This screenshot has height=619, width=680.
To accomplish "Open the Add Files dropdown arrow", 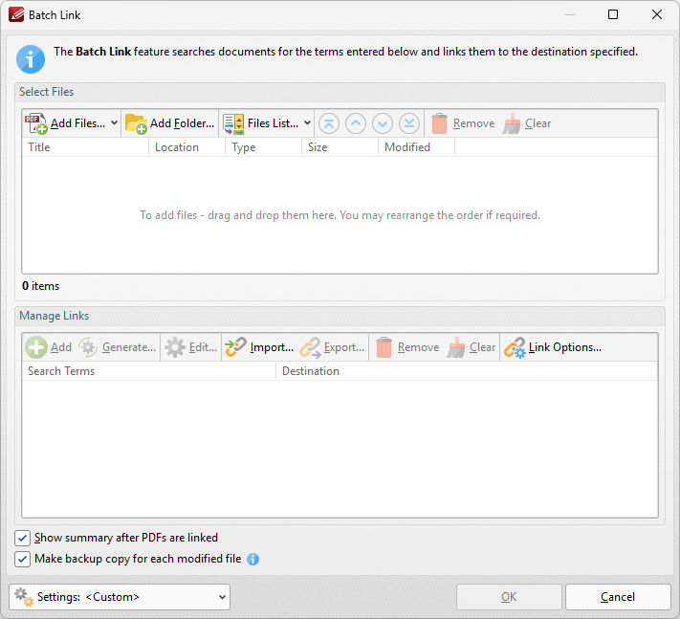I will 114,123.
